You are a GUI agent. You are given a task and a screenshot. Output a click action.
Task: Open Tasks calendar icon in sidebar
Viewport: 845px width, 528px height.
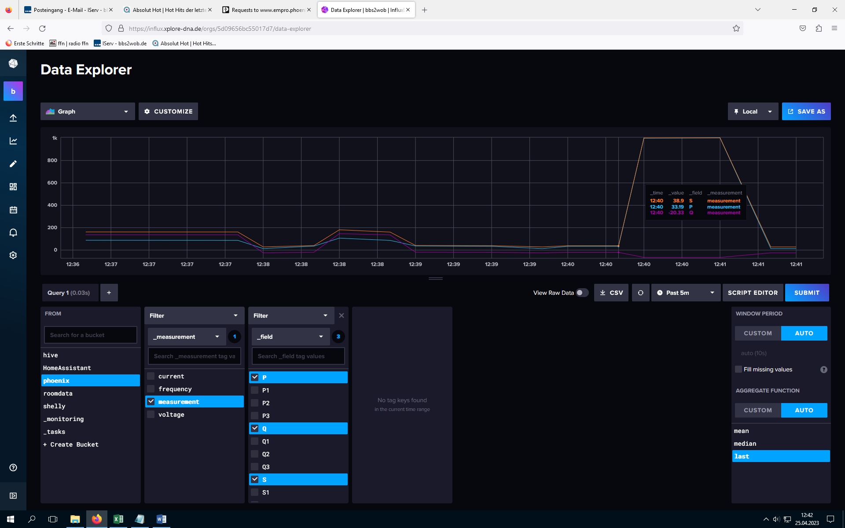tap(13, 209)
